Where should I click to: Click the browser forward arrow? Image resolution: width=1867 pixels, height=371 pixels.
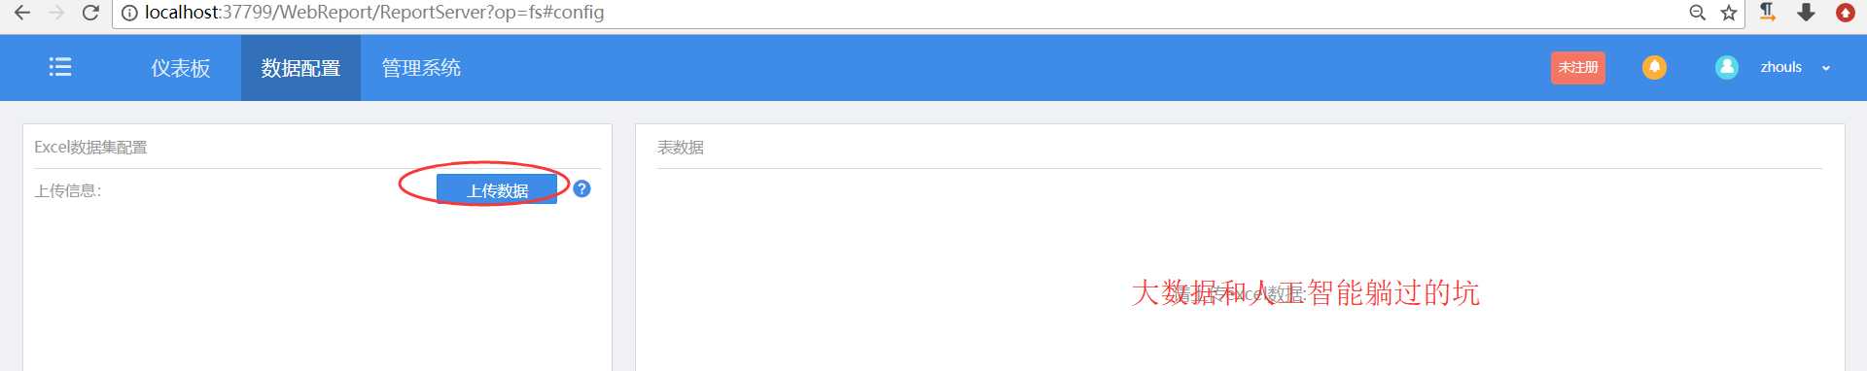click(x=56, y=13)
